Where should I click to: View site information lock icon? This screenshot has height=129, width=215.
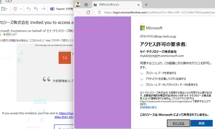(x=99, y=12)
